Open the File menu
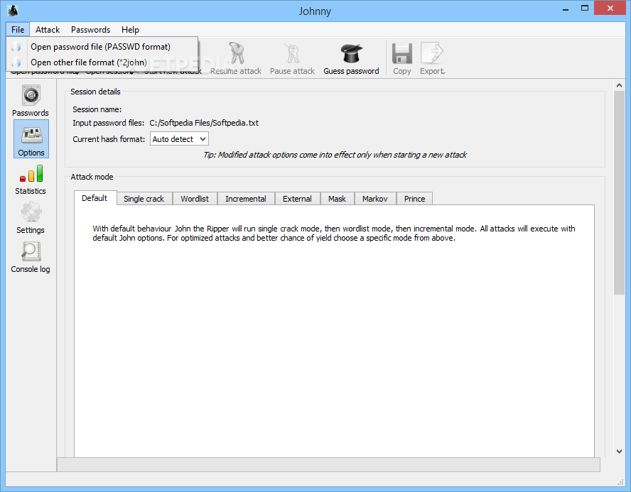The image size is (631, 492). click(18, 30)
